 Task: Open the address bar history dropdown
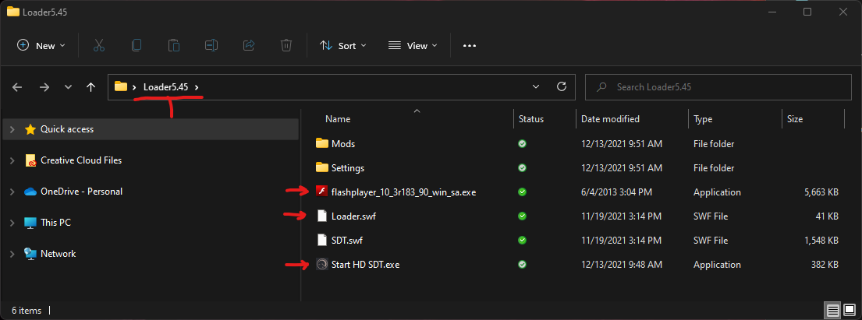click(535, 87)
